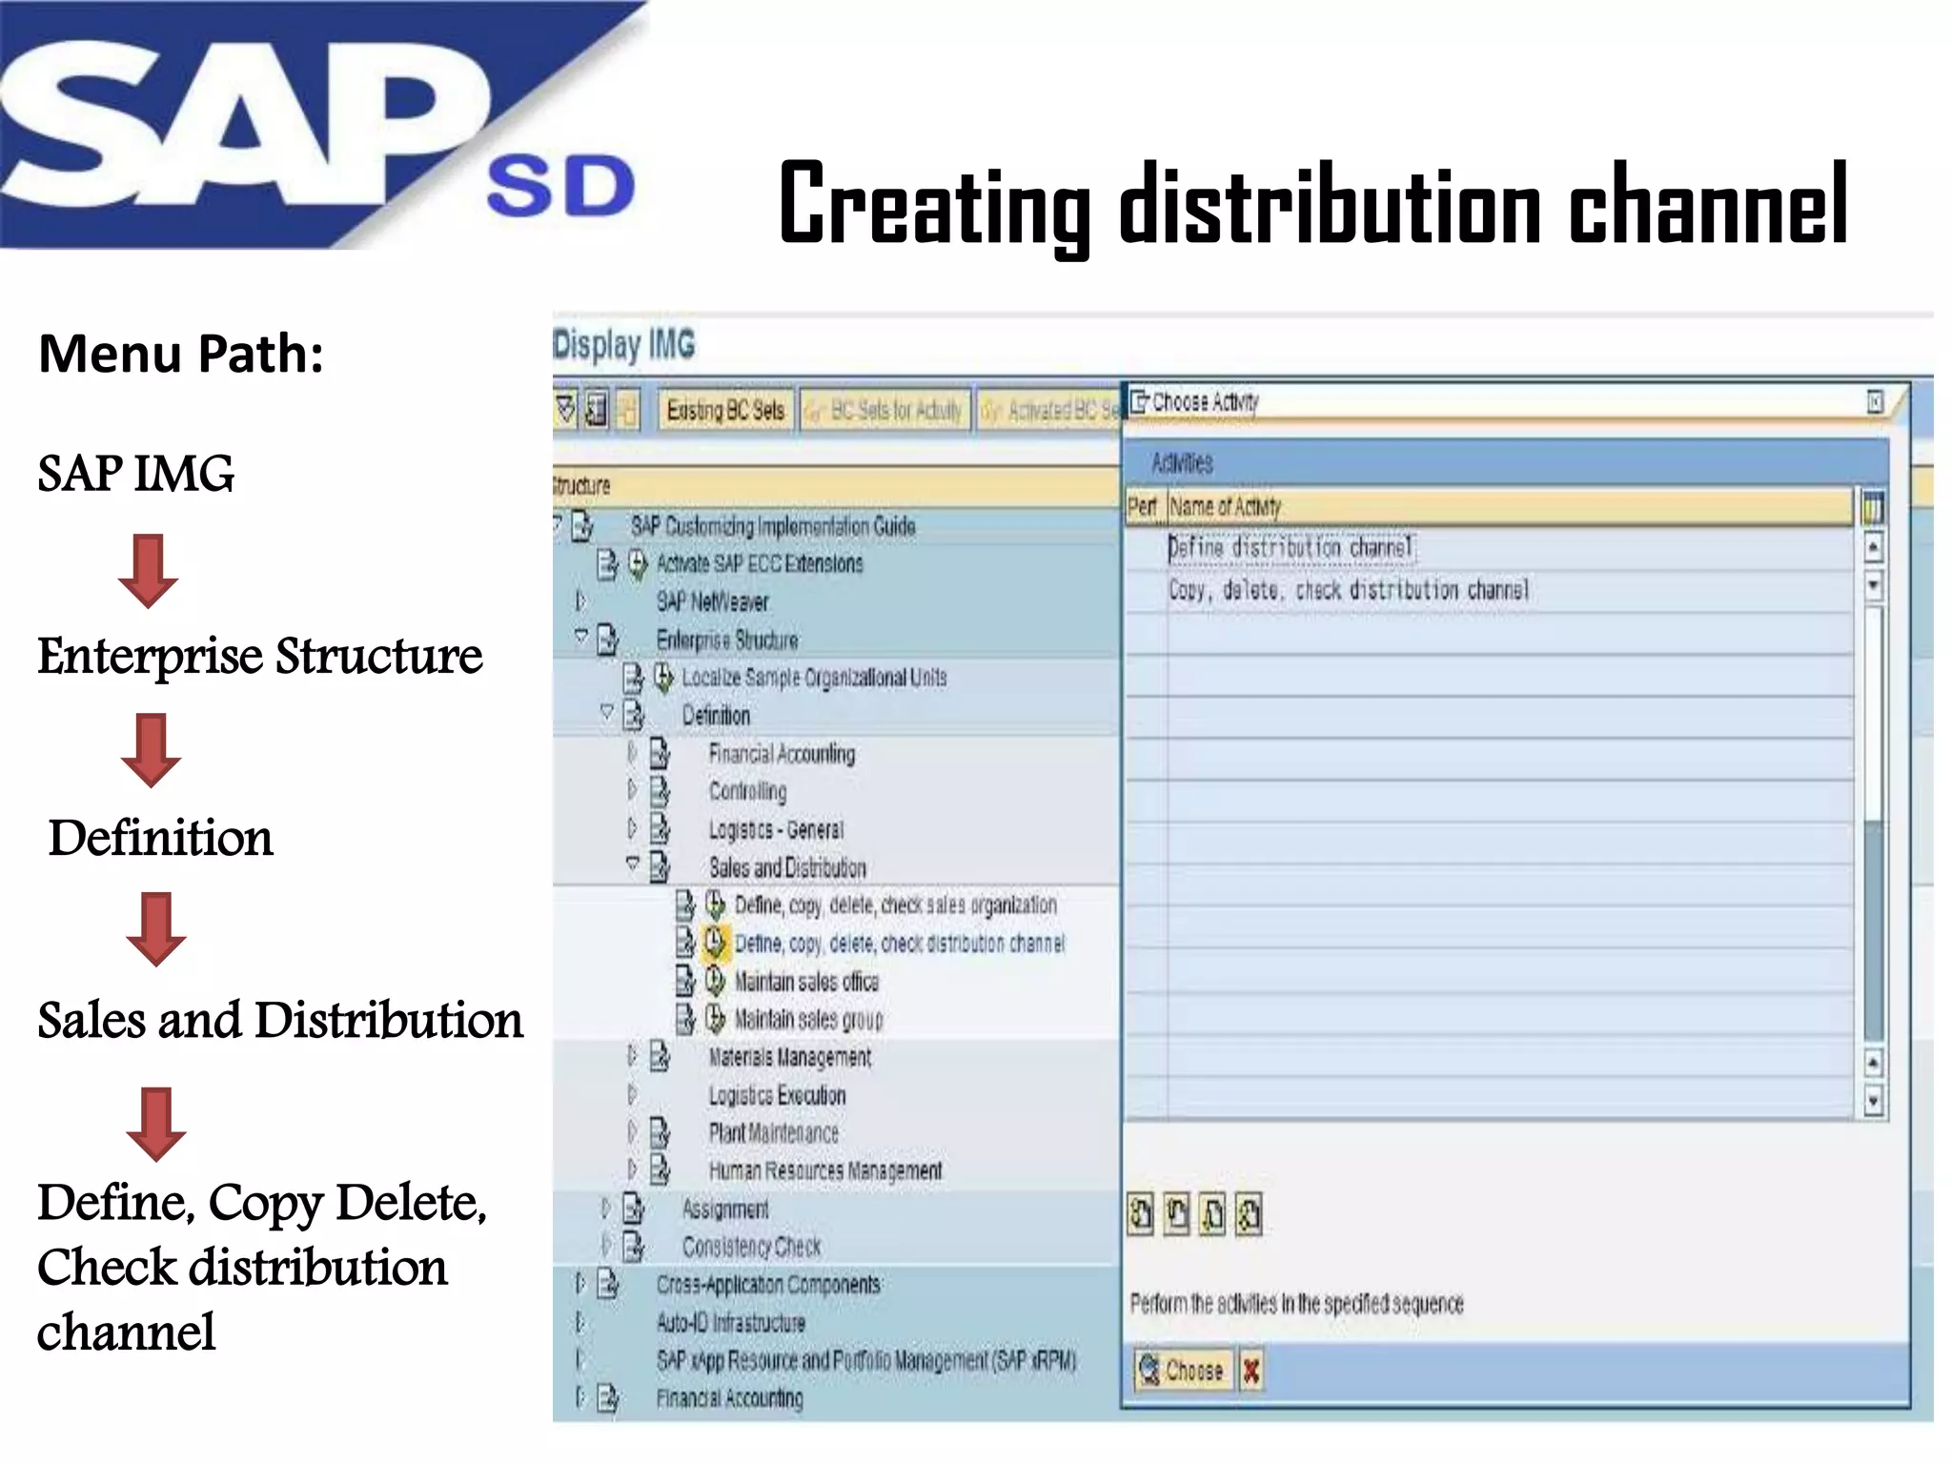Click the BC Sets for Activity button

pyautogui.click(x=885, y=411)
